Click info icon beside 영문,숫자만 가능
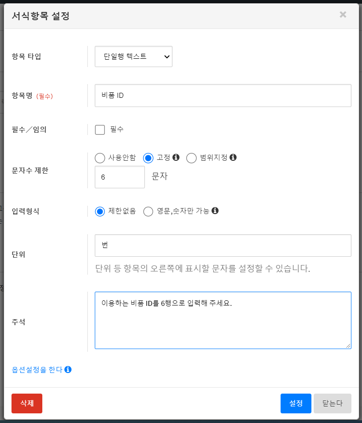 click(215, 211)
